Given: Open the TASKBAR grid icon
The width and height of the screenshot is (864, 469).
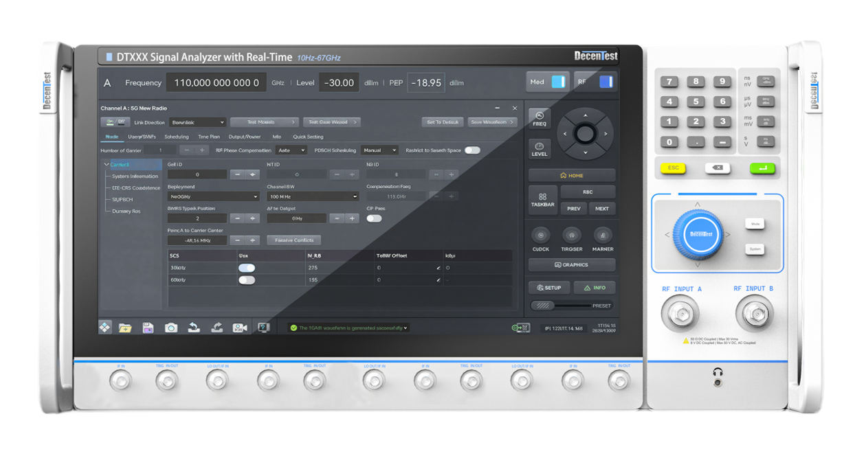Looking at the screenshot, I should coord(542,200).
